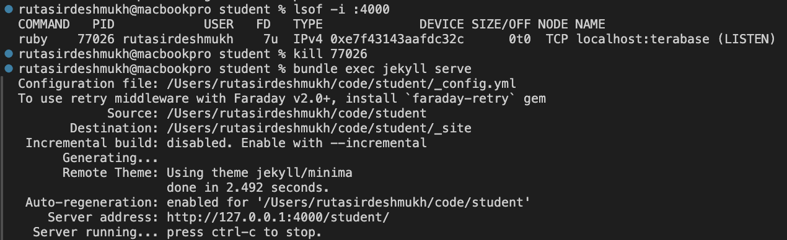
Task: Open the http://127.0.0.1:4000/student/ server address
Action: coord(278,218)
